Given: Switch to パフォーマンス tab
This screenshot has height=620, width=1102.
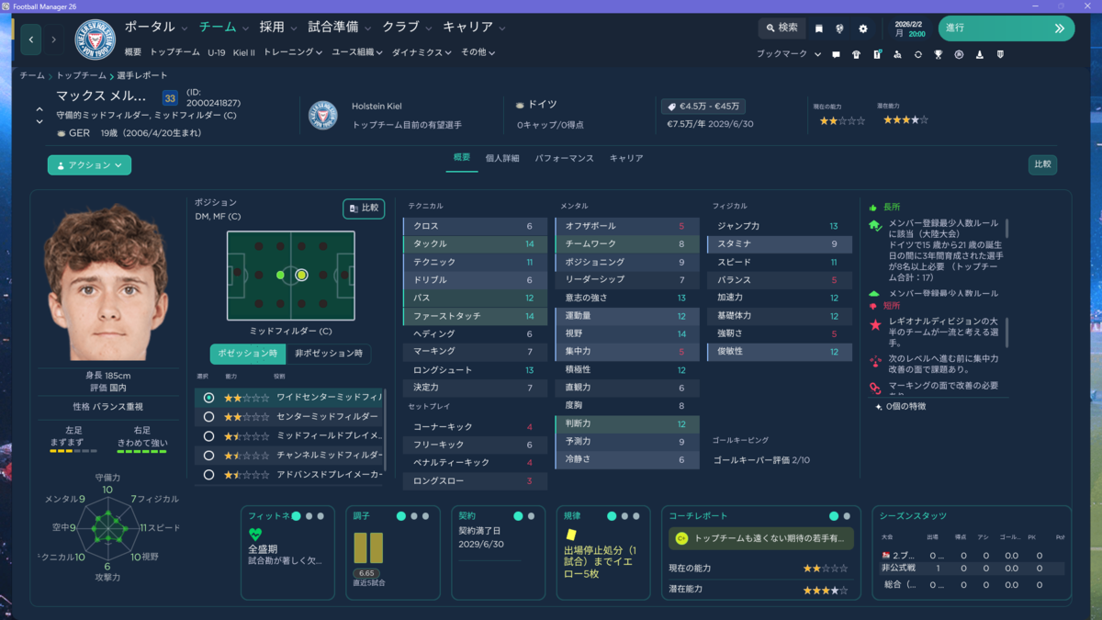Looking at the screenshot, I should click(x=565, y=159).
